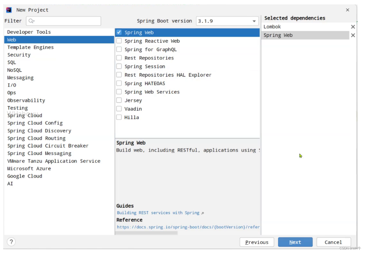Check the Spring for GraphQL checkbox
This screenshot has height=253, width=366.
(x=119, y=49)
